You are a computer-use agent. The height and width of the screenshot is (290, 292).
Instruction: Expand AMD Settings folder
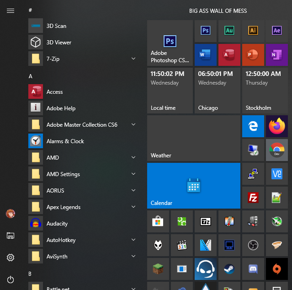click(133, 174)
